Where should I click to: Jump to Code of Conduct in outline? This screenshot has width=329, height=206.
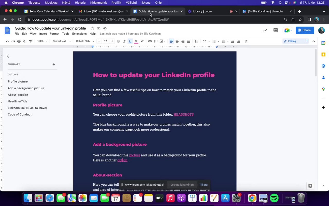20,114
